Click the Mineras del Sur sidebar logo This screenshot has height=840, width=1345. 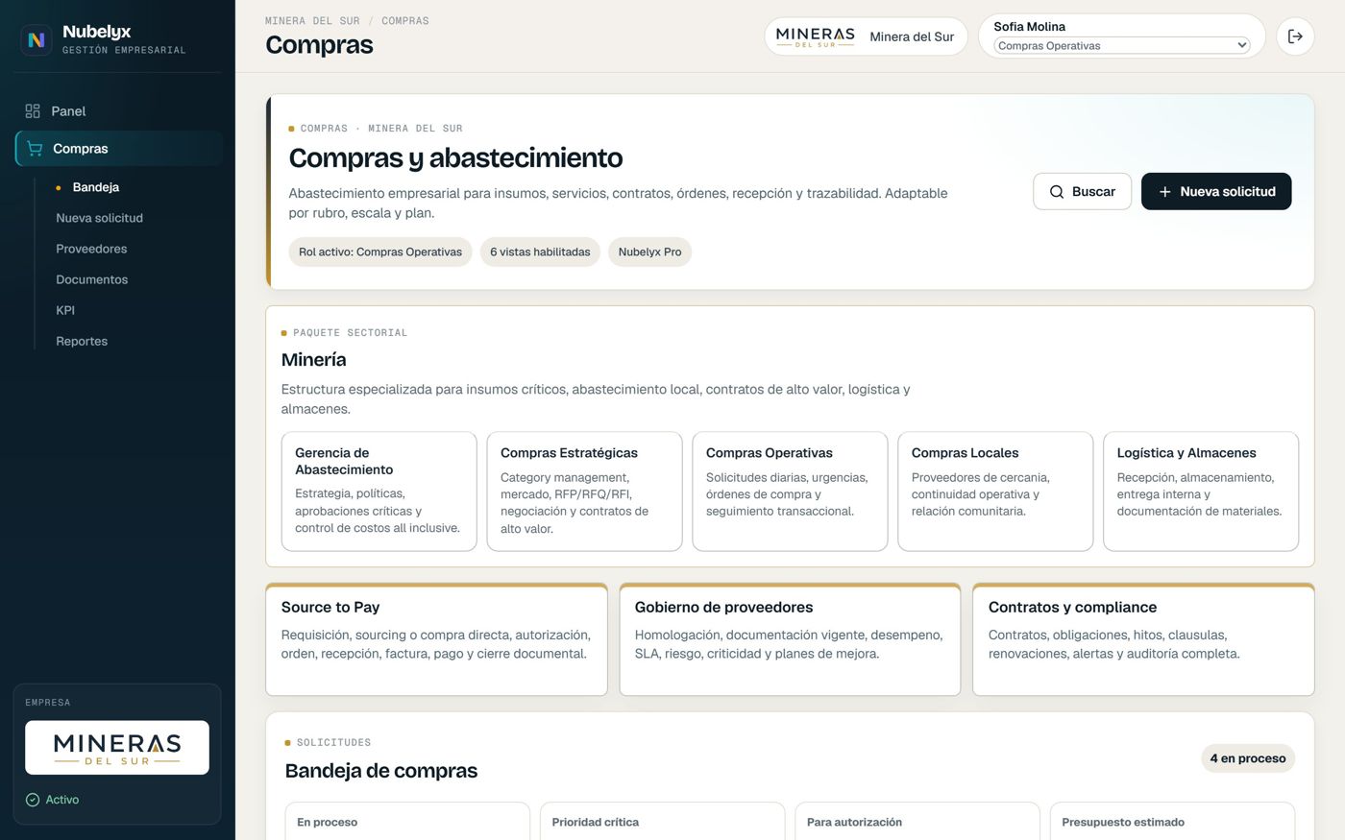[117, 748]
